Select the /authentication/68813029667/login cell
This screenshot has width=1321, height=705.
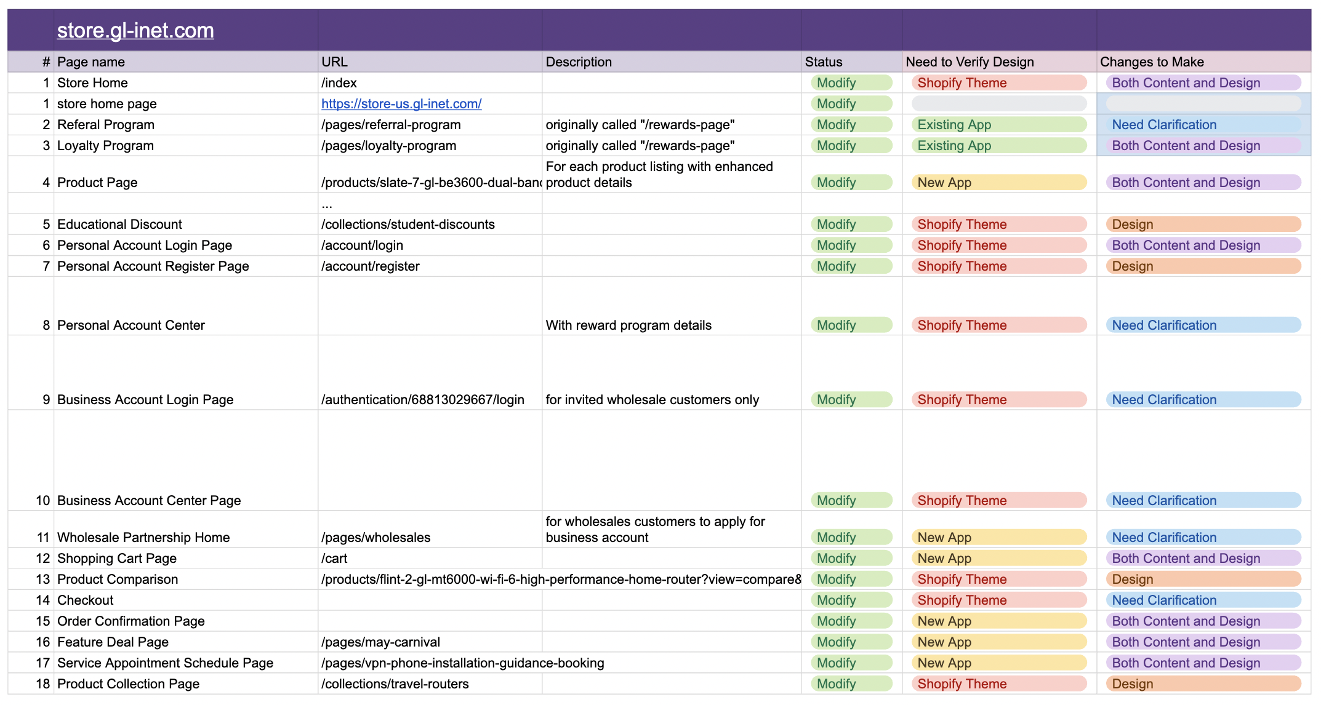430,373
